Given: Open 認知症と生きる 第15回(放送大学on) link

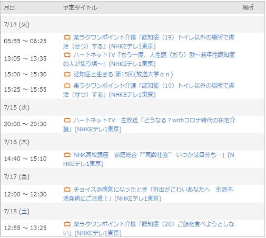Looking at the screenshot, I should [x=123, y=74].
